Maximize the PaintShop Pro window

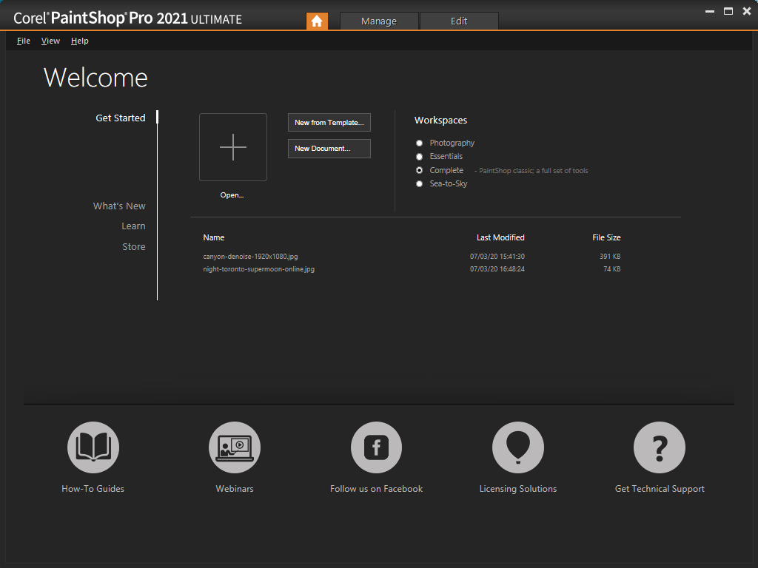click(728, 11)
